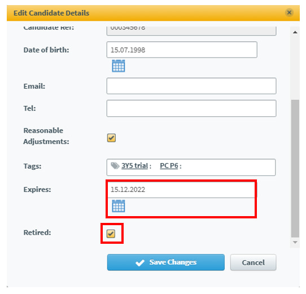The image size is (306, 294).
Task: Toggle the Retired checkbox
Action: (111, 234)
